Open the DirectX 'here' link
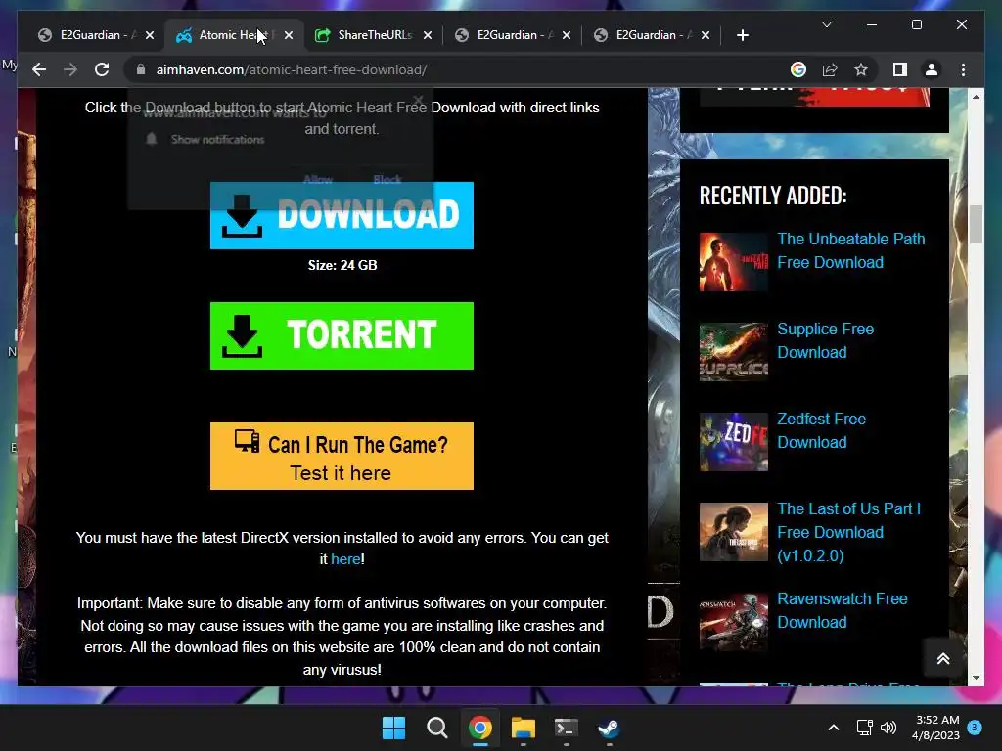Screen dimensions: 1002x751 pyautogui.click(x=345, y=558)
